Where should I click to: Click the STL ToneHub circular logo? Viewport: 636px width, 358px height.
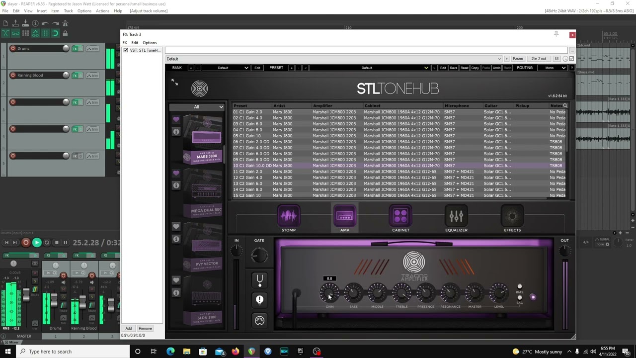[200, 89]
